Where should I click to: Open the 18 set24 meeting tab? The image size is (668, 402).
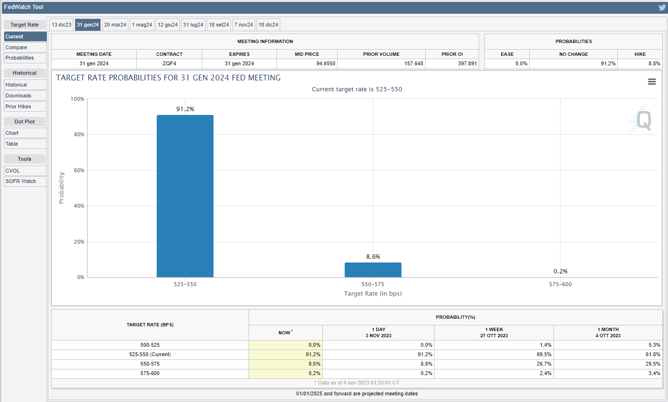coord(219,25)
